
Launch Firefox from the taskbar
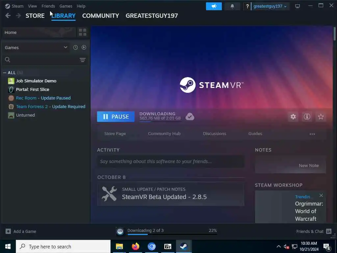coord(135,246)
